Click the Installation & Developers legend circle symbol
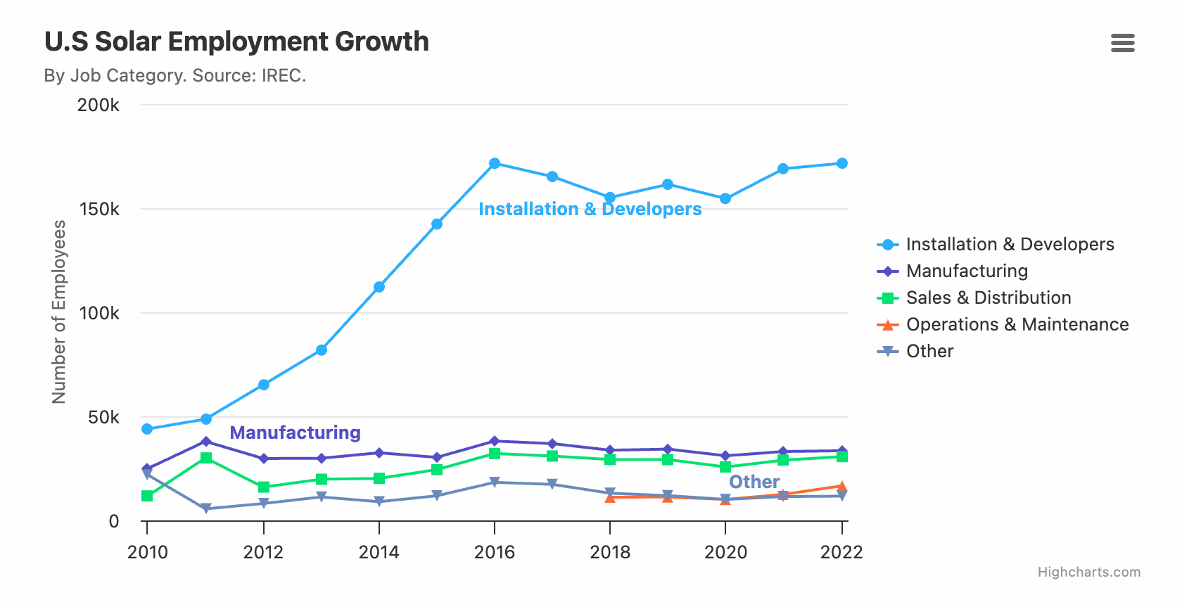 point(888,245)
